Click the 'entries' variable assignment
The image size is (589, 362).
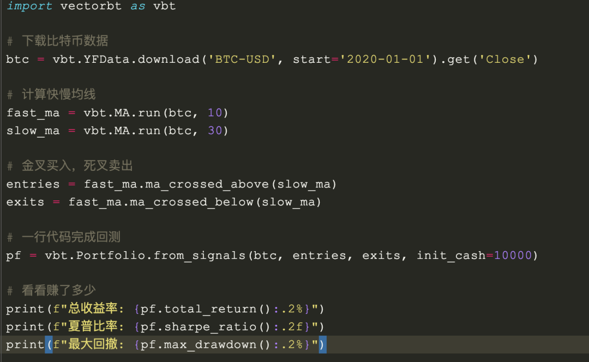click(x=33, y=184)
